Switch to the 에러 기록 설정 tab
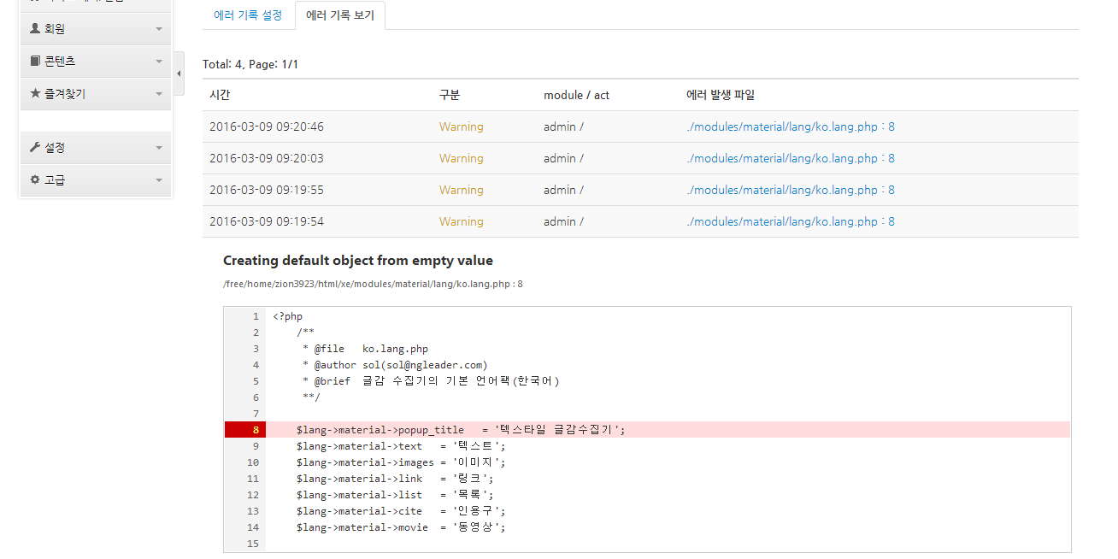This screenshot has width=1118, height=559. click(x=248, y=15)
